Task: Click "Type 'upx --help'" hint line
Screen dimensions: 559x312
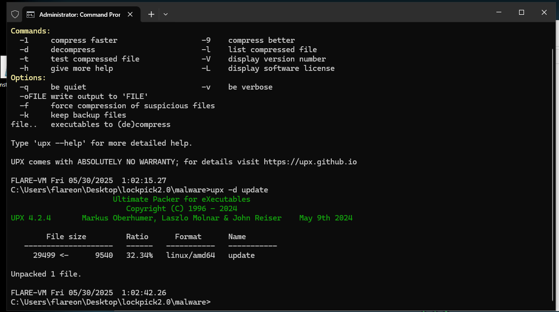Action: point(102,143)
